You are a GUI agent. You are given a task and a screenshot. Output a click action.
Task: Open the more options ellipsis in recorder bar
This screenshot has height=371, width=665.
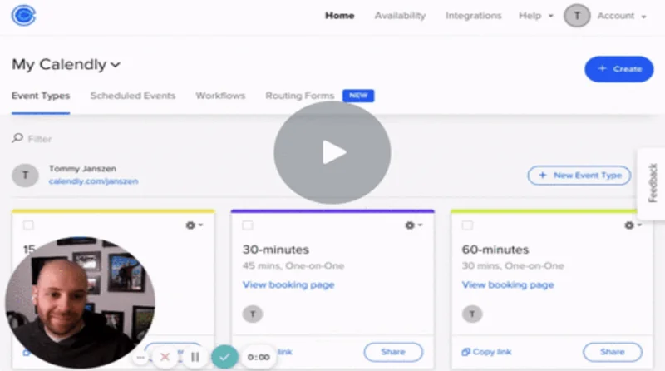click(x=140, y=358)
